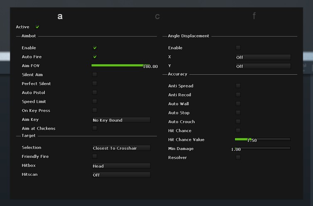
Task: Open the Hitbox dropdown showing Head
Action: click(x=121, y=166)
